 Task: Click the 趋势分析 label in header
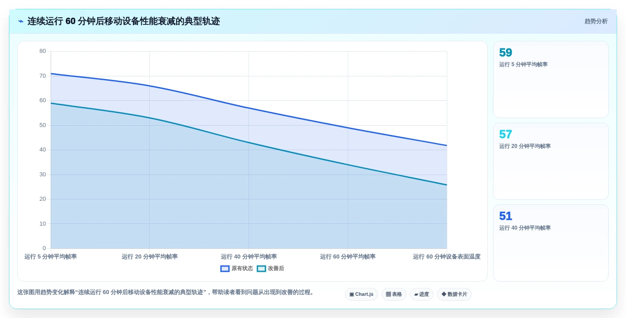pos(596,21)
